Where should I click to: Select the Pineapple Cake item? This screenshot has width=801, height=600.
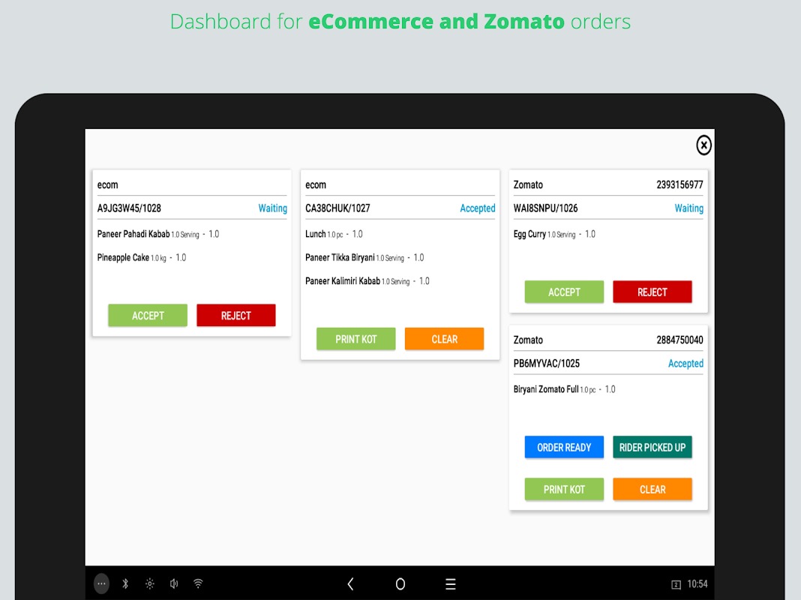click(142, 258)
